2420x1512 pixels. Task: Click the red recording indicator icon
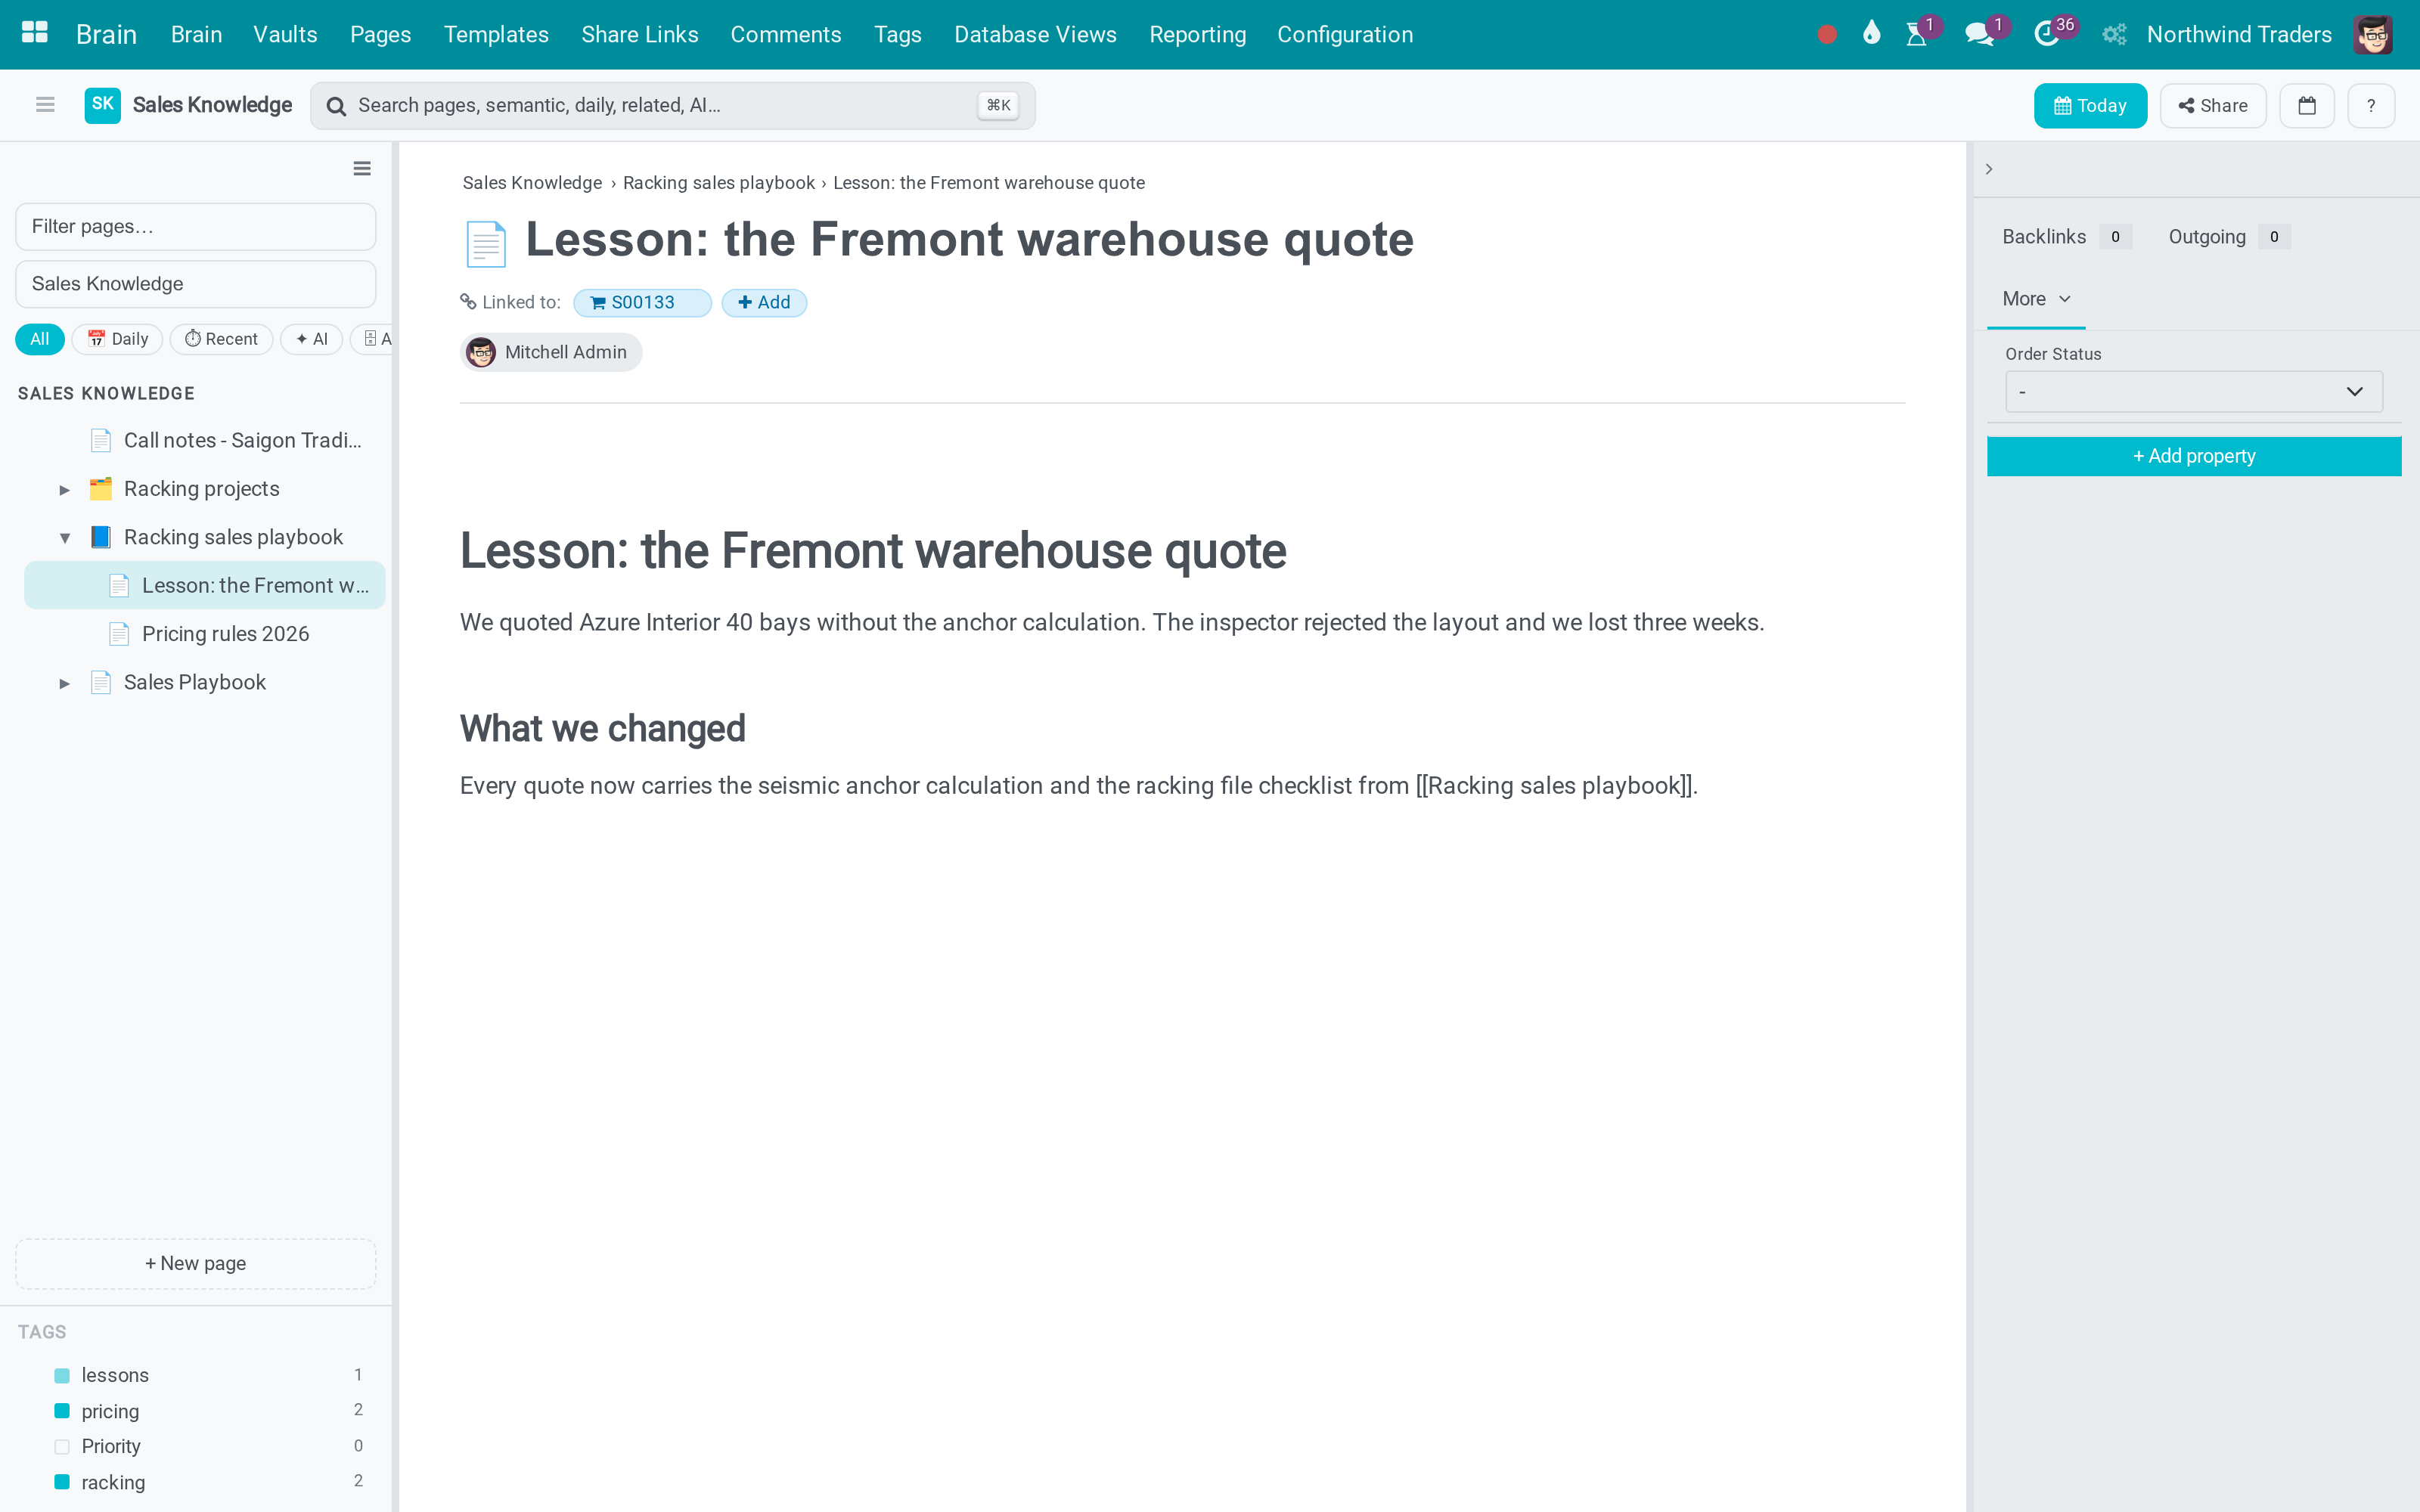1826,35
